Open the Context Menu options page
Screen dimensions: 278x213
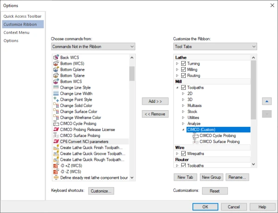(16, 32)
